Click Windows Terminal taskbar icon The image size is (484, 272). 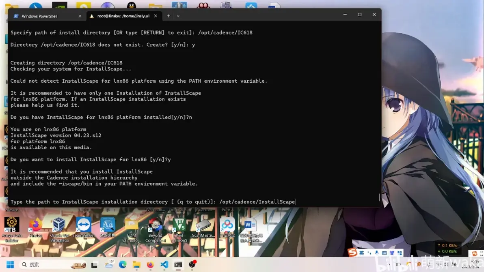pos(178,265)
